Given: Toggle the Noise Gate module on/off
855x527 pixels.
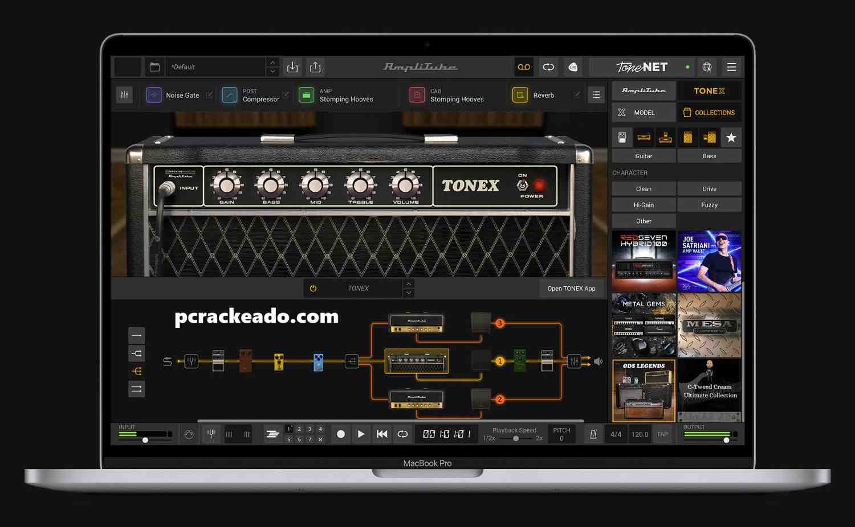Looking at the screenshot, I should (154, 95).
